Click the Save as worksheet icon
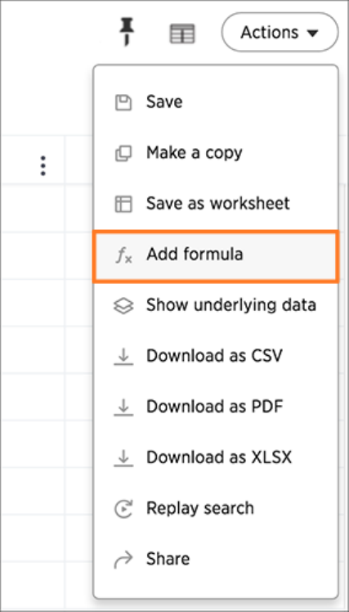 123,204
